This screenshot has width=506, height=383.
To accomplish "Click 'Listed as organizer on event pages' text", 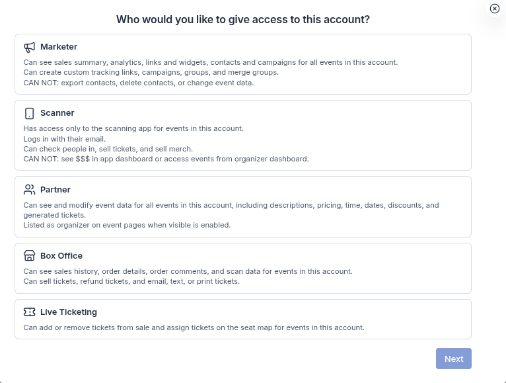I will click(x=127, y=225).
